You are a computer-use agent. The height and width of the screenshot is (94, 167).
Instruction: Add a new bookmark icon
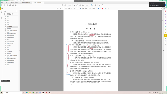coord(10,14)
